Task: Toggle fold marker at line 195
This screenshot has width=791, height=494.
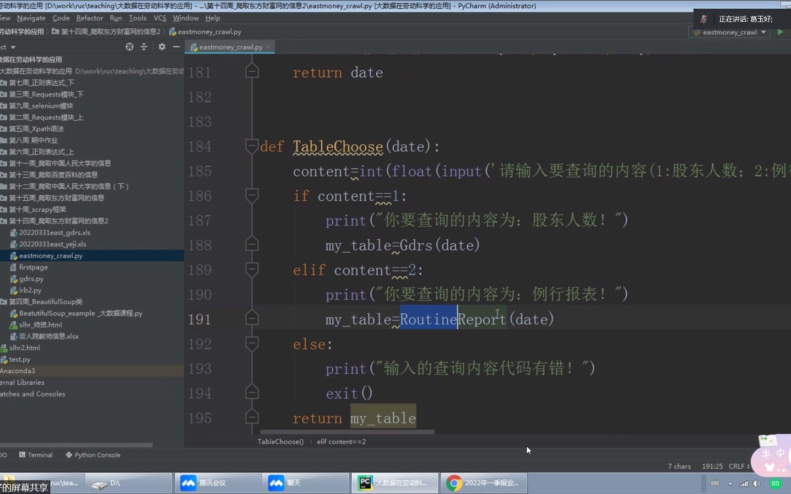Action: tap(252, 418)
